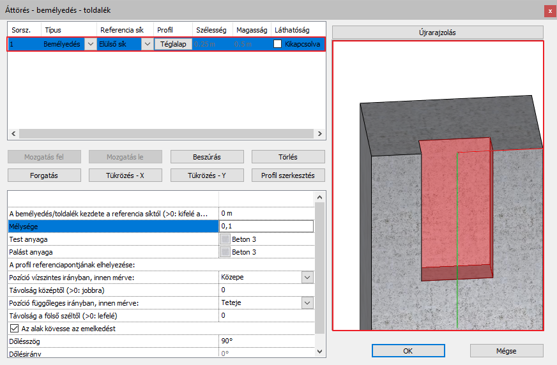Click the Test anyaga Beton 3 material swatch
Screen dimensions: 557x365
225,239
